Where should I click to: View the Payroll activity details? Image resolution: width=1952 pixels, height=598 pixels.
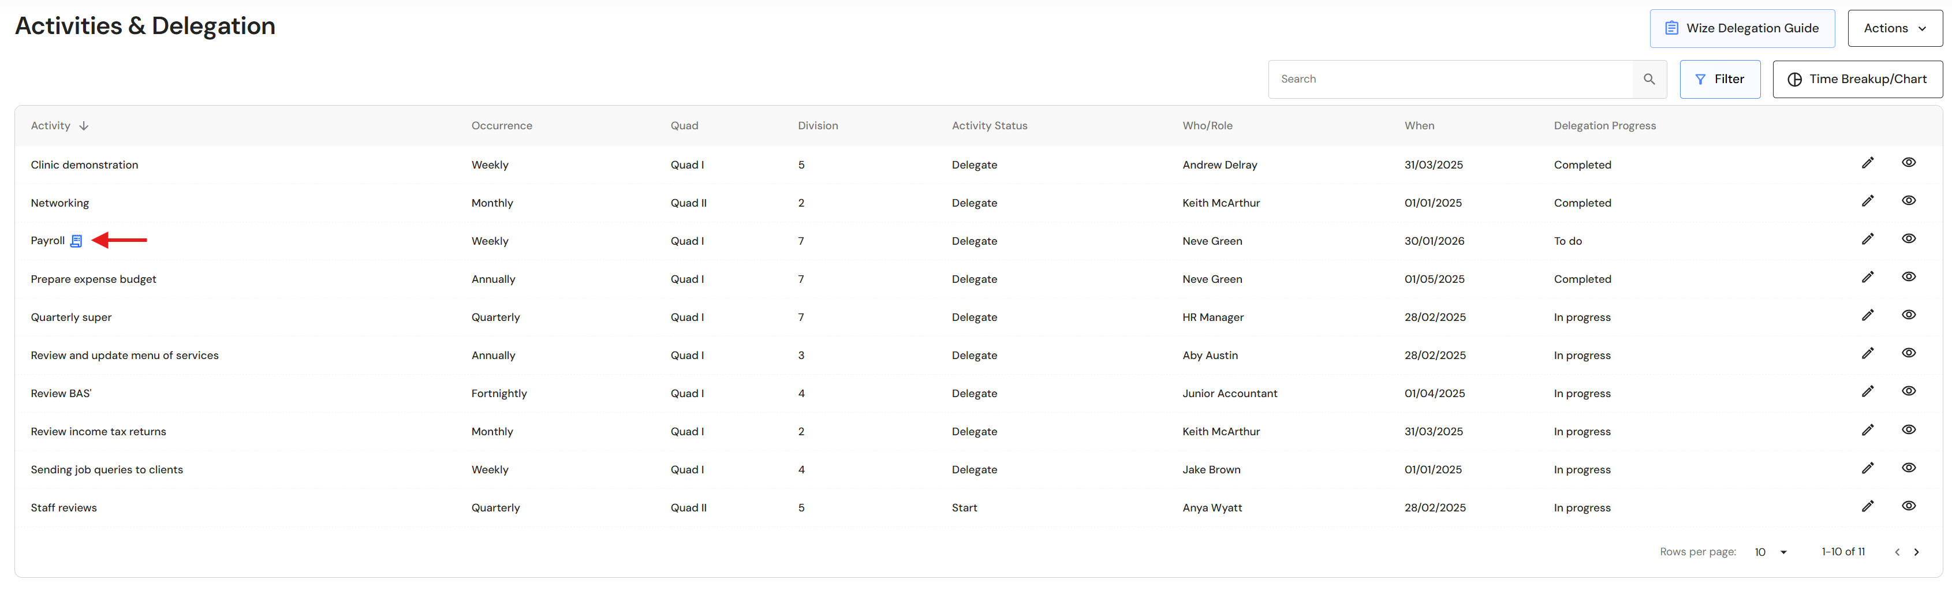pyautogui.click(x=1908, y=239)
